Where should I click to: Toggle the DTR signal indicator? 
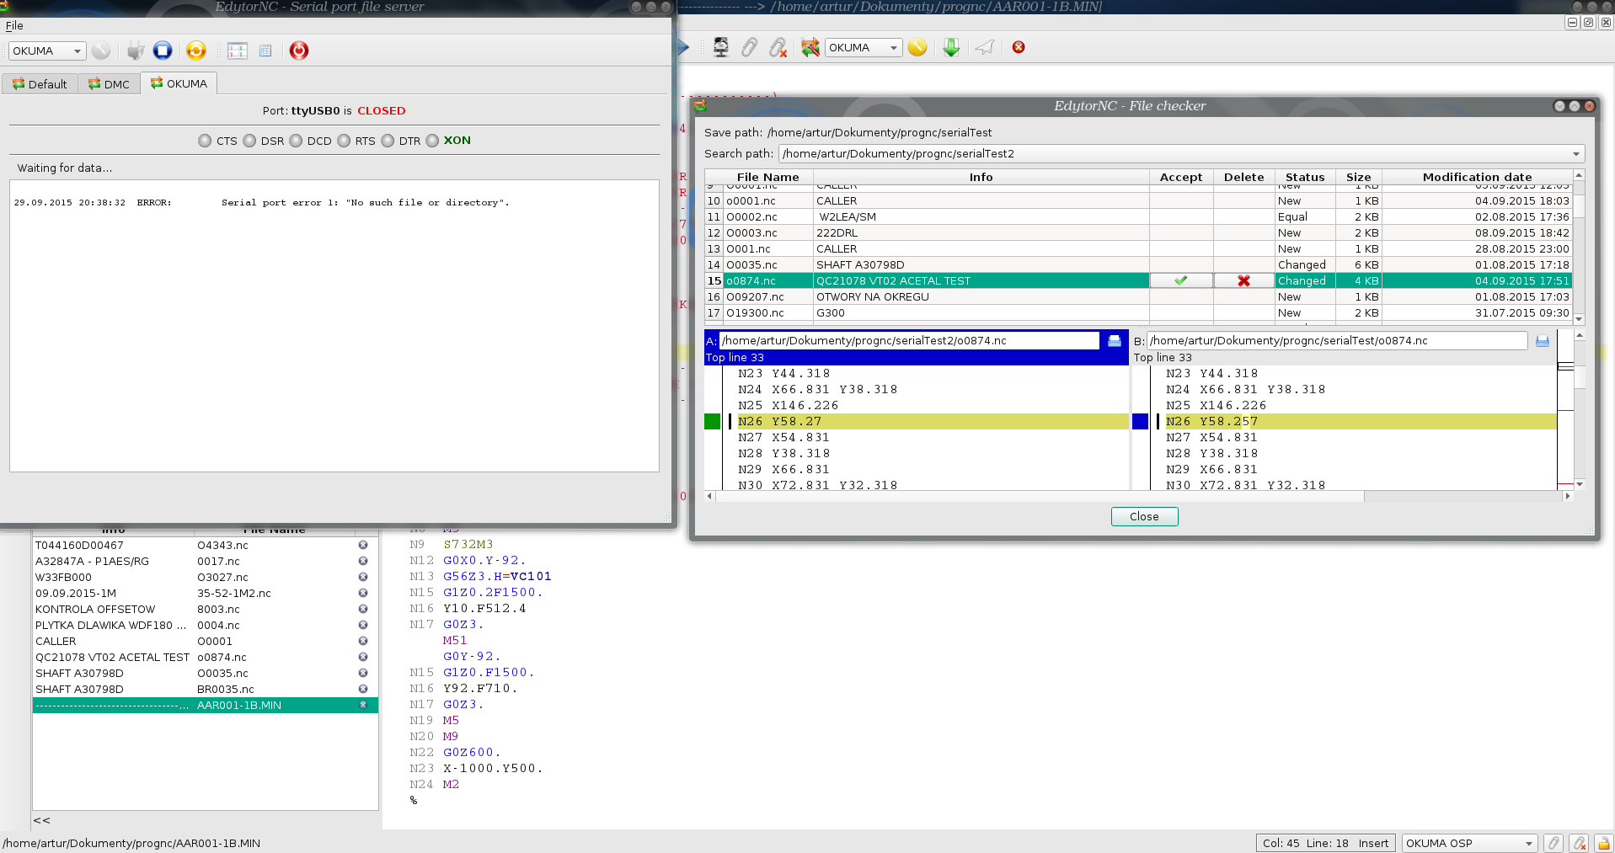(x=388, y=141)
